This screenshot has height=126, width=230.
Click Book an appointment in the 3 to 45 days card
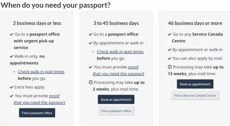click(x=116, y=100)
